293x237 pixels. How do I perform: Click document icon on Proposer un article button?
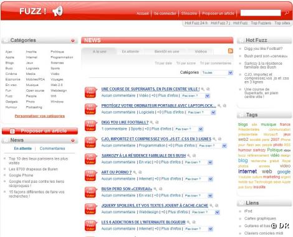point(12,131)
